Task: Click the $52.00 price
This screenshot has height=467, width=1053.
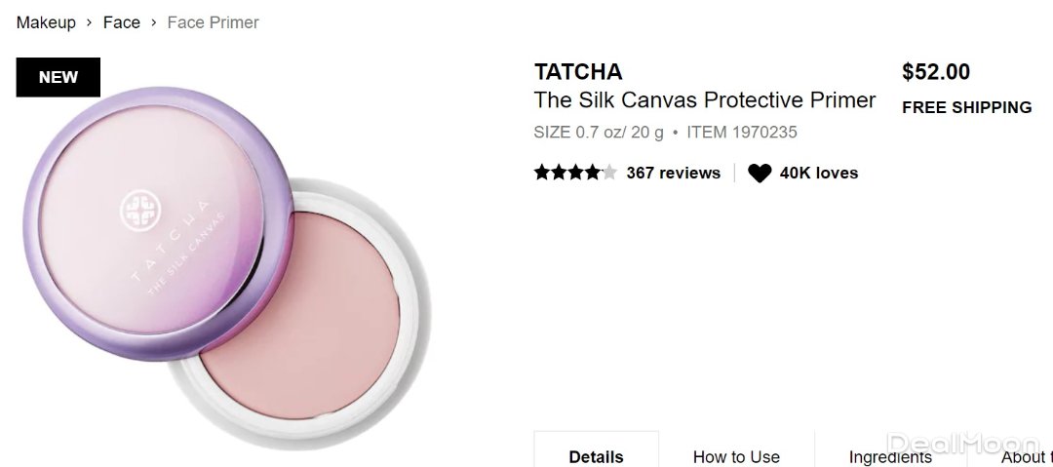Action: (936, 72)
